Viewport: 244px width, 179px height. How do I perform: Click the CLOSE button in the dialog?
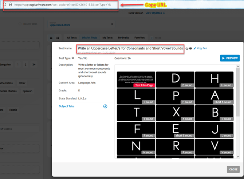[233, 169]
